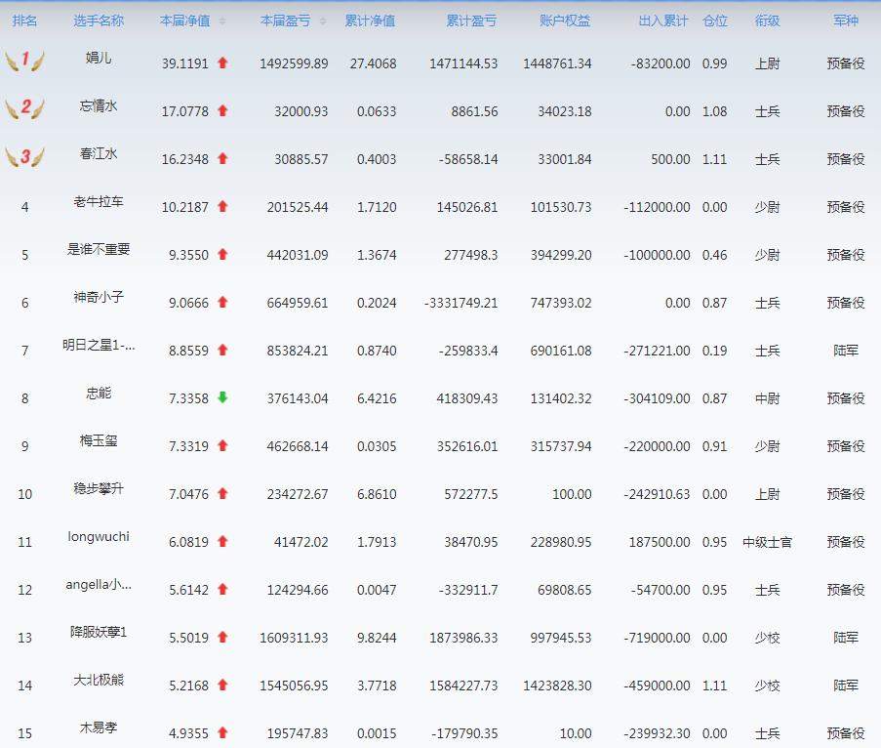Select the value 187500.00
Screen dimensions: 881x748
(660, 542)
